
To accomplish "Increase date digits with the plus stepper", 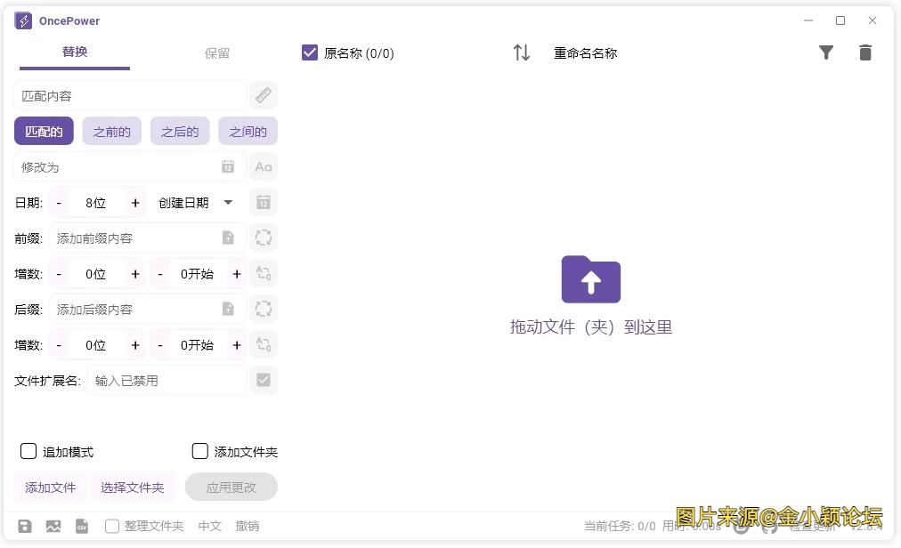I will click(x=134, y=202).
